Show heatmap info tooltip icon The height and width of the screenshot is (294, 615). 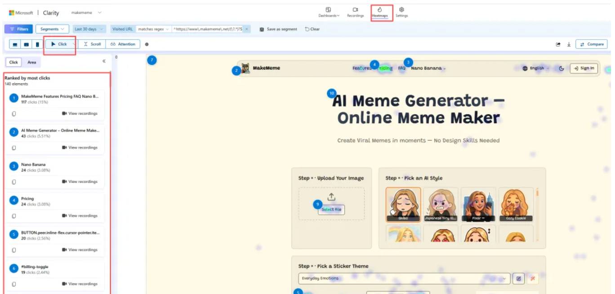point(147,44)
